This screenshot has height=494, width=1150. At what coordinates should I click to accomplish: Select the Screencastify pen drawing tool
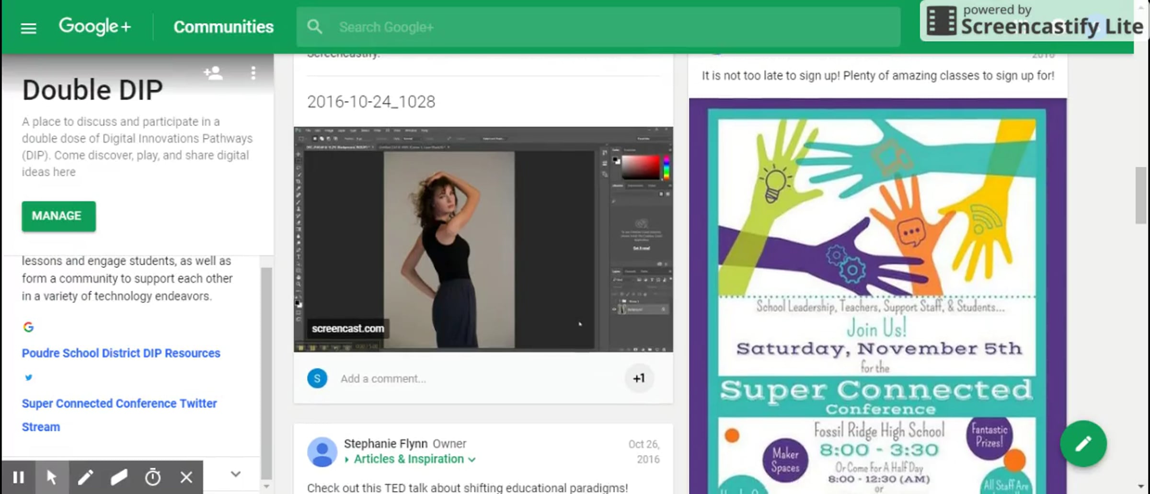pos(85,477)
